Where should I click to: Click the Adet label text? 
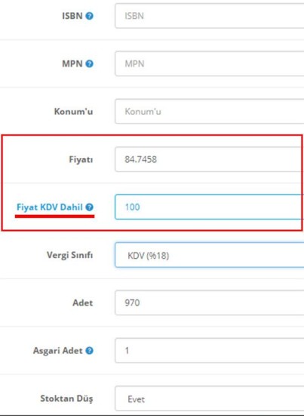(83, 303)
